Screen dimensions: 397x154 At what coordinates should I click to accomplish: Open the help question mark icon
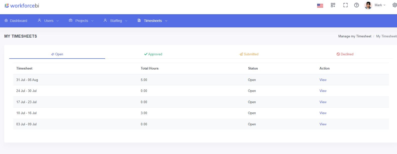click(x=356, y=5)
